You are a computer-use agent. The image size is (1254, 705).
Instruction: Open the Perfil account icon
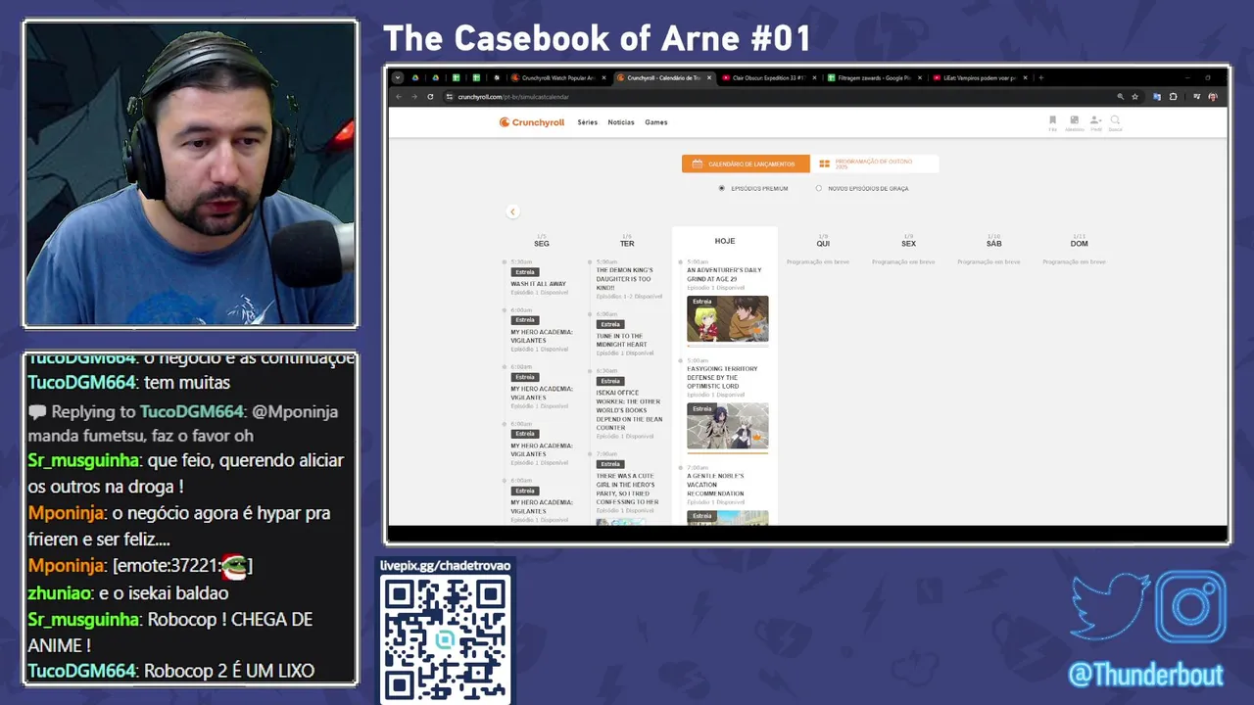[1096, 122]
